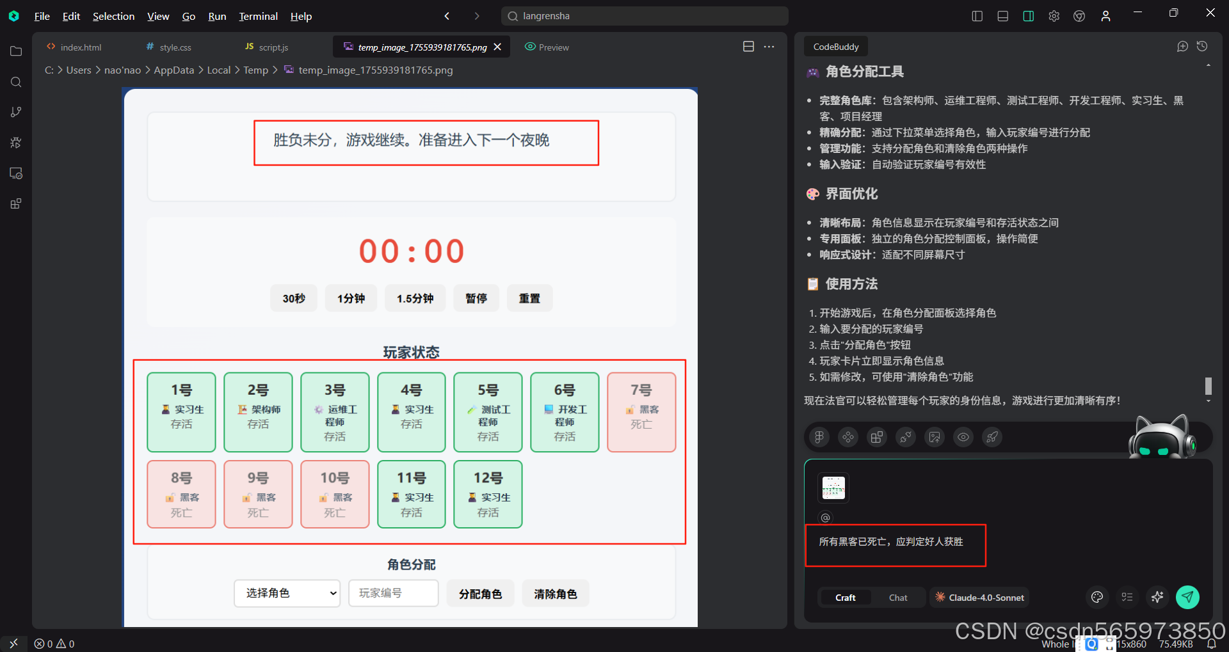Screen dimensions: 1229x652
Task: Open the Claude-4.0-Sonnet model selector
Action: [979, 597]
